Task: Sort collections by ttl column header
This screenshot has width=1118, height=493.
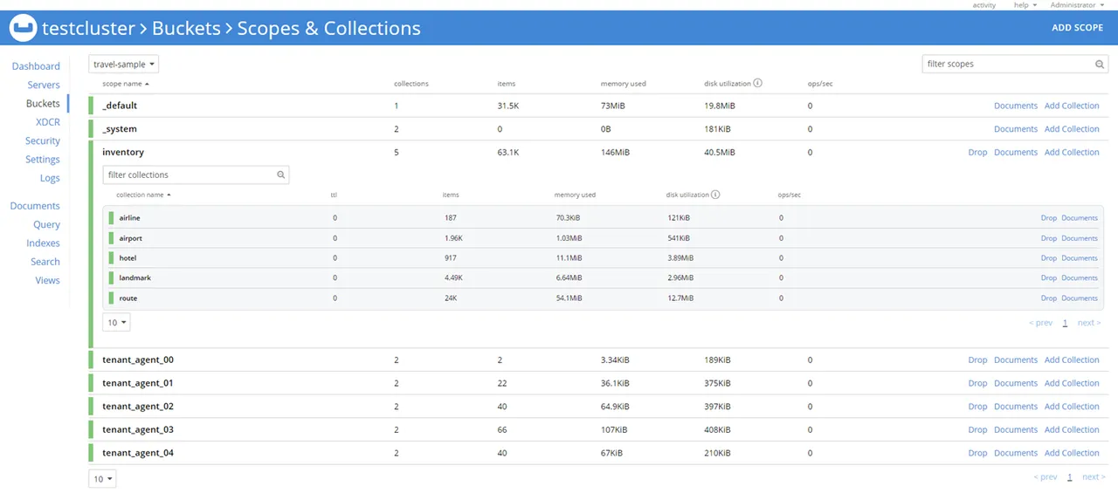Action: tap(334, 195)
